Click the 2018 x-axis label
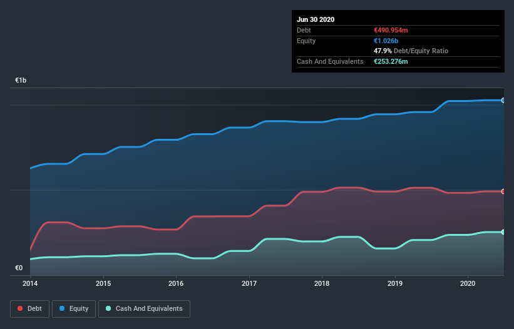 pos(322,283)
